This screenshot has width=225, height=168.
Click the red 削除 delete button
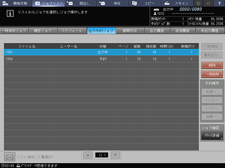pyautogui.click(x=212, y=65)
